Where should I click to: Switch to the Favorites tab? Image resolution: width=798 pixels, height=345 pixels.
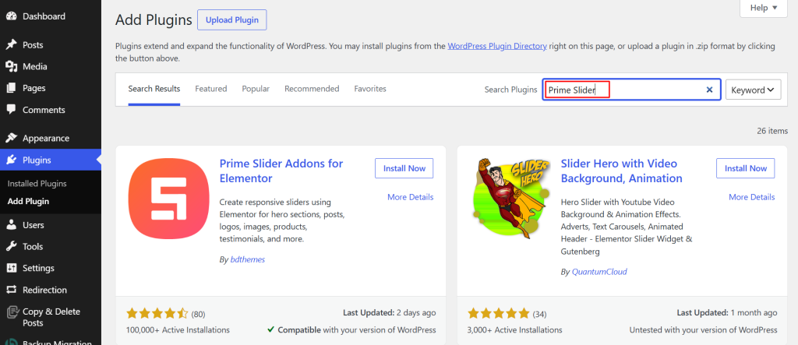click(370, 89)
